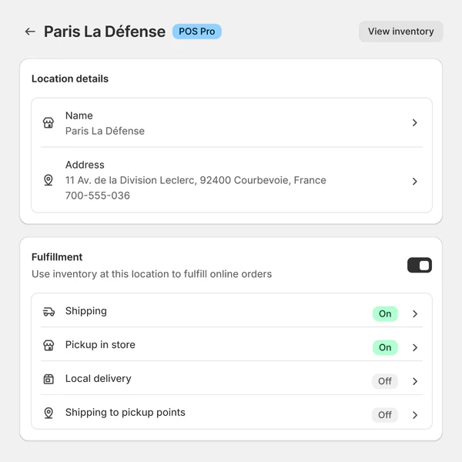Screen dimensions: 462x462
Task: Expand the Address row chevron
Action: 414,181
